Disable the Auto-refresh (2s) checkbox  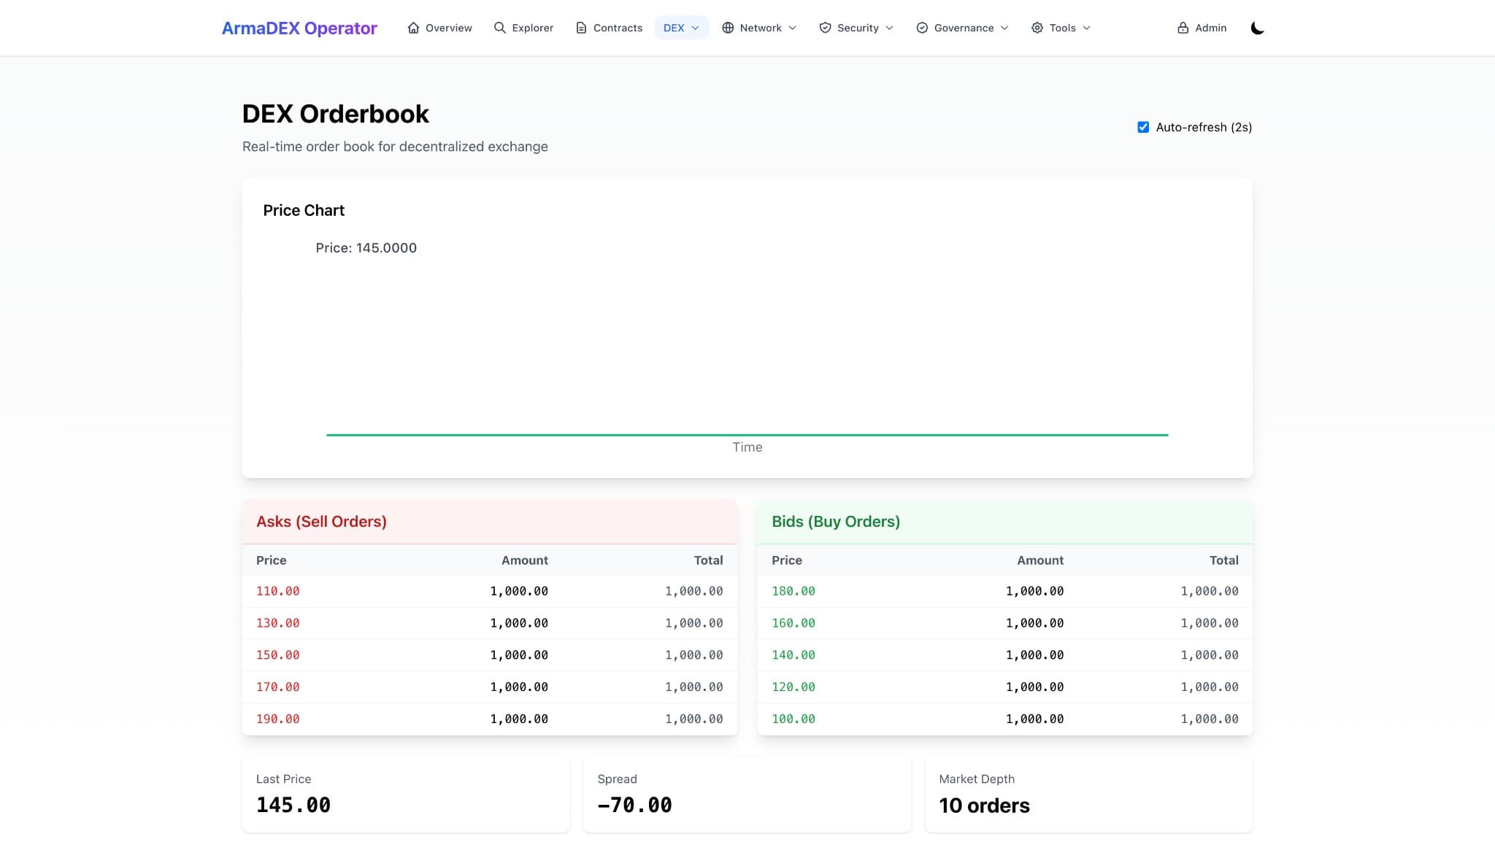click(1143, 127)
